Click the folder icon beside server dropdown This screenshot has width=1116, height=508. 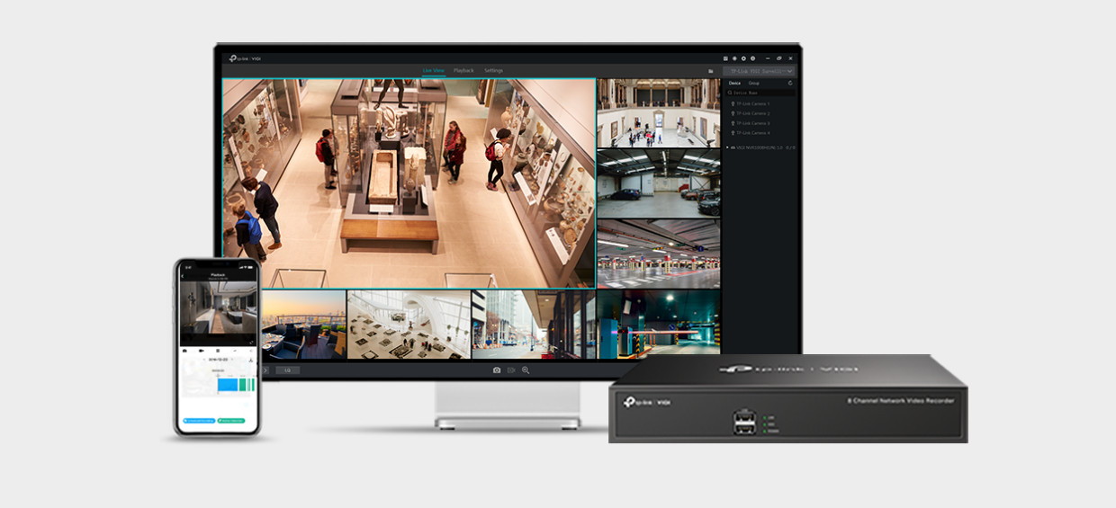coord(710,70)
